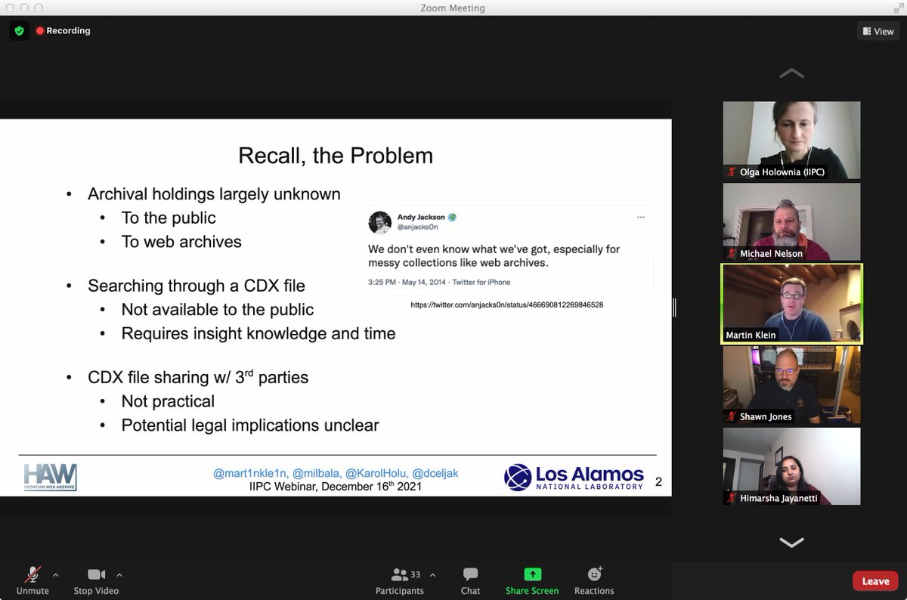Click the participant count 33
Viewport: 907px width, 600px height.
416,575
